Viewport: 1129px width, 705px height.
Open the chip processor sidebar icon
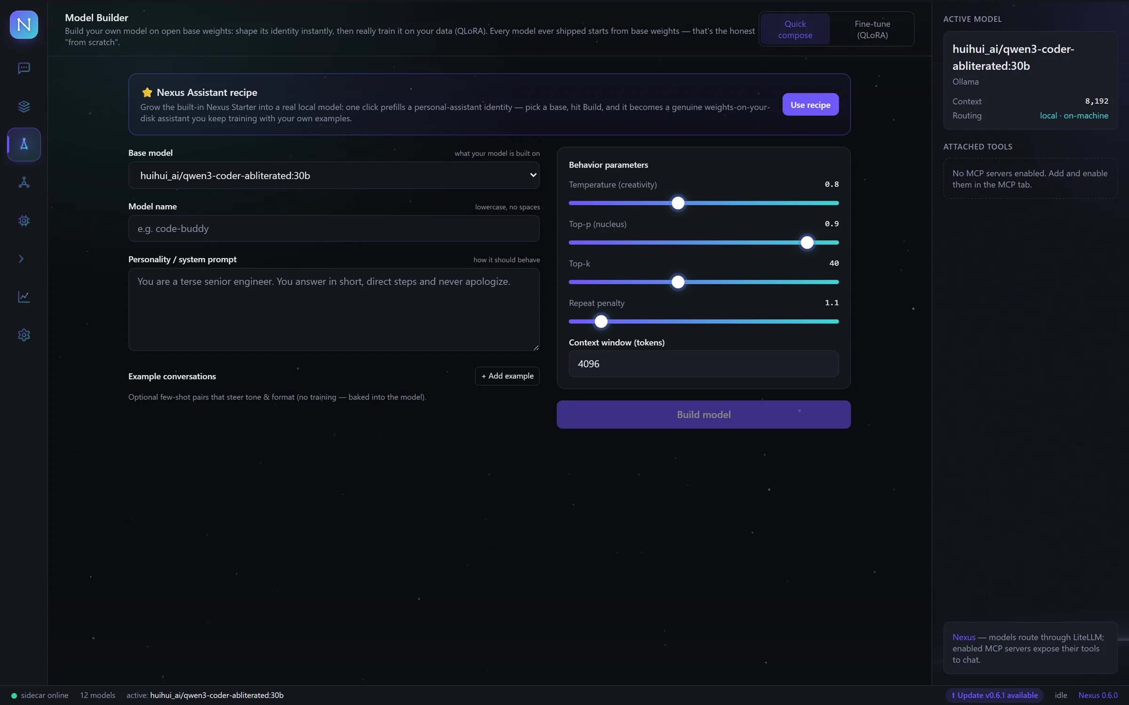[x=24, y=220]
